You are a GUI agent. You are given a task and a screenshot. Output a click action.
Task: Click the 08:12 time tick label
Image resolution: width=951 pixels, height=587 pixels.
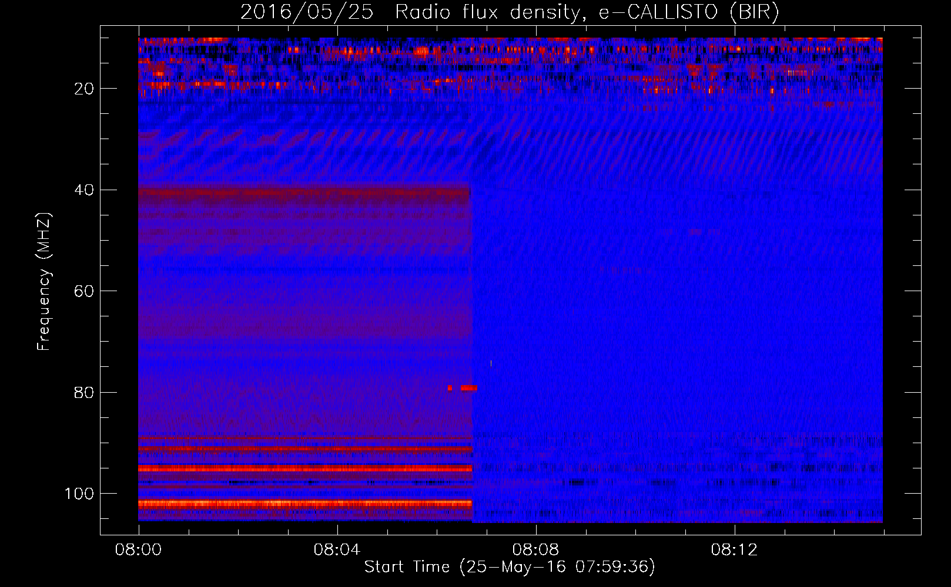point(734,550)
